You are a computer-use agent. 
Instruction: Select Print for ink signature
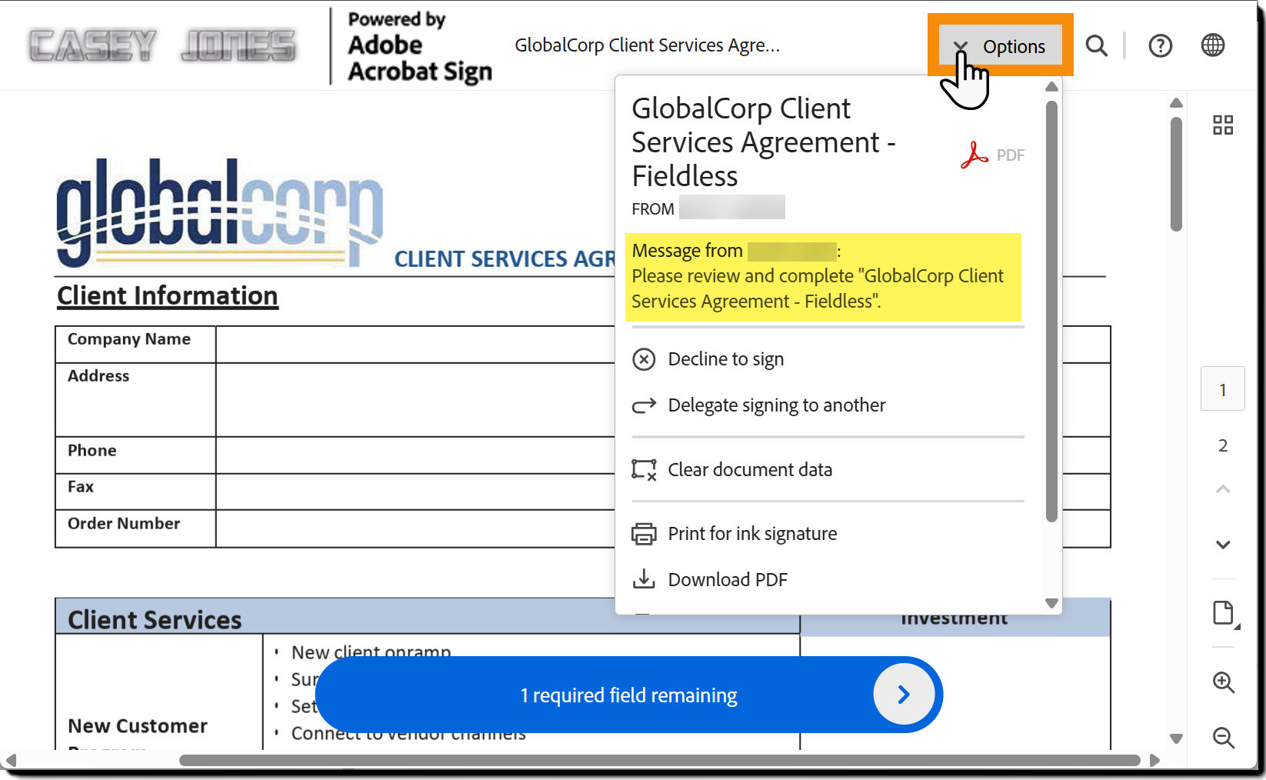(x=735, y=534)
